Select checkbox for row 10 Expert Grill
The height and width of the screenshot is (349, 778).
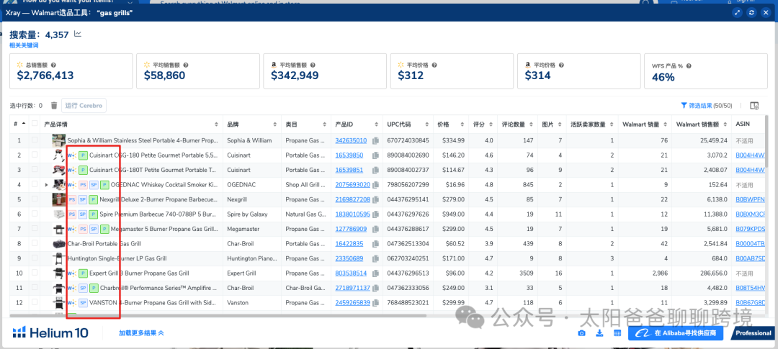tap(35, 273)
